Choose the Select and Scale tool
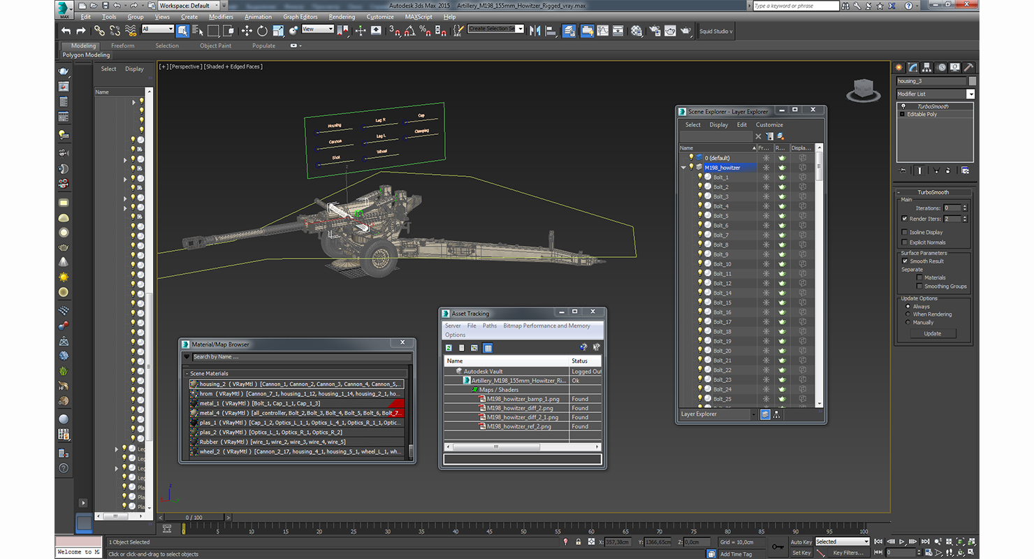 click(278, 31)
